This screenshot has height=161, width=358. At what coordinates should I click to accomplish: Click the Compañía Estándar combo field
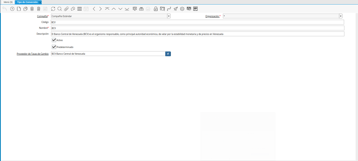pos(109,16)
